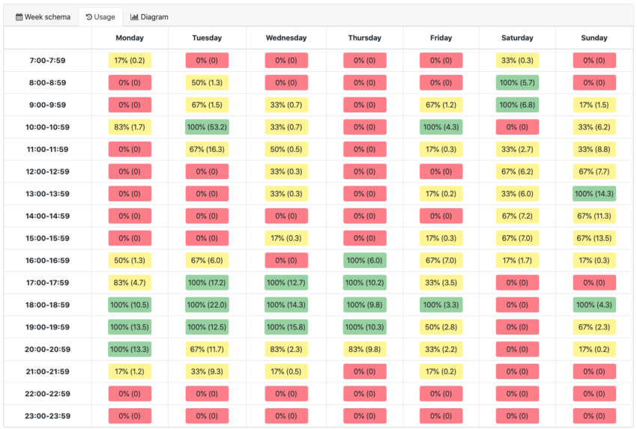Click the 13:00-13:59 time slot label
The height and width of the screenshot is (429, 637).
point(47,194)
